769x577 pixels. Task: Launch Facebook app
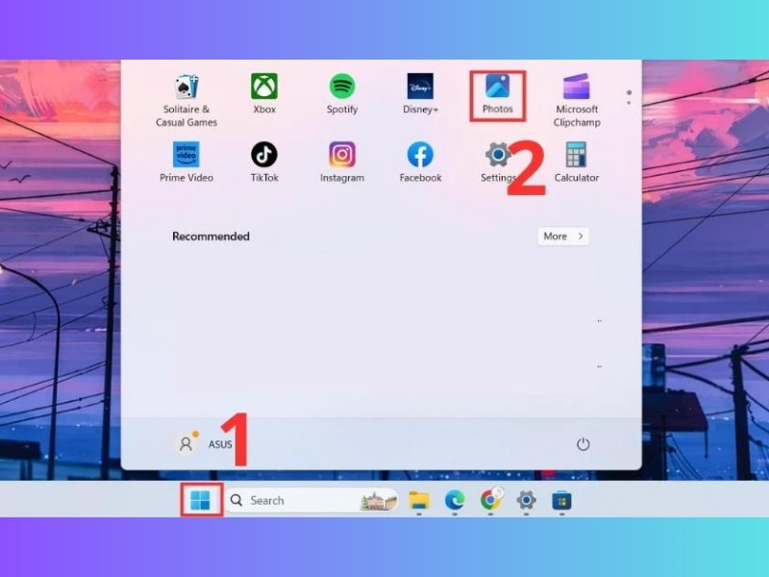tap(420, 163)
